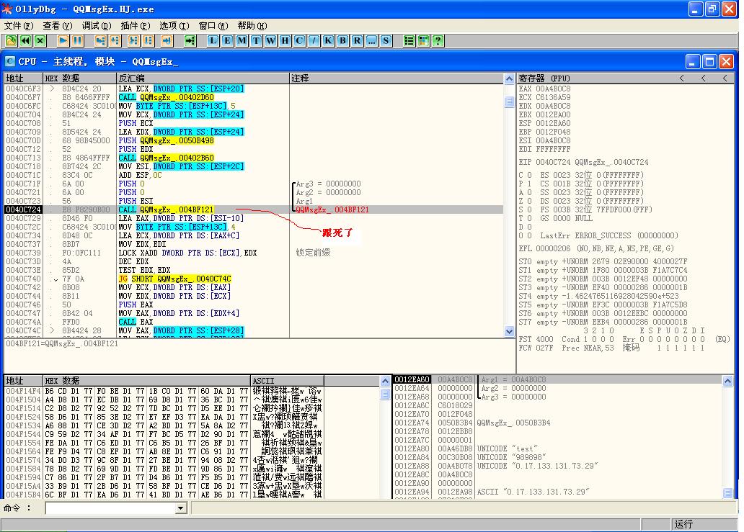744x532 pixels.
Task: Click the Restart program rewind icon
Action: coord(26,41)
